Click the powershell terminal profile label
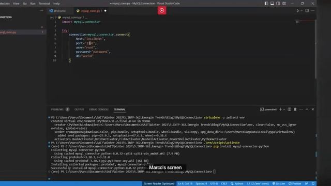This screenshot has width=331, height=186. (x=268, y=110)
